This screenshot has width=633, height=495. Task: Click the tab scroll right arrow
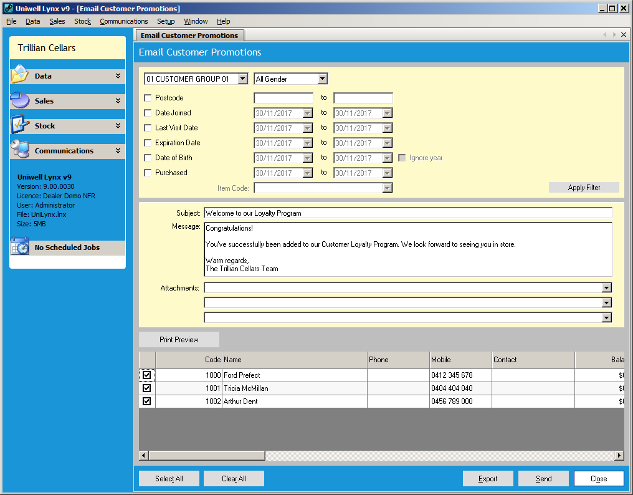(x=614, y=35)
